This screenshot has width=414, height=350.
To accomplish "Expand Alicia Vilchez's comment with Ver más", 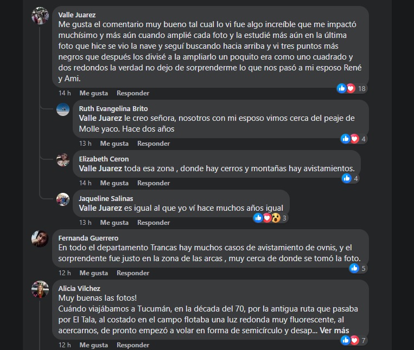I will 334,330.
